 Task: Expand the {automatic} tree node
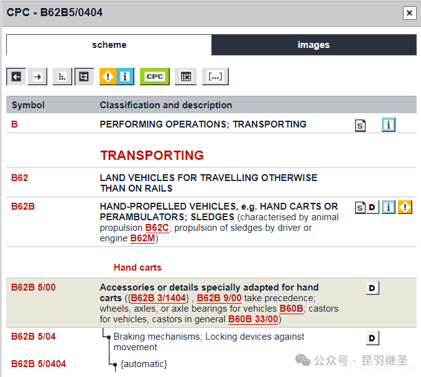tap(115, 365)
